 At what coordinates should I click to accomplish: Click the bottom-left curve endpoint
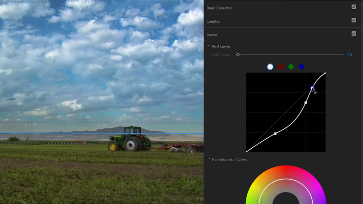point(246,151)
